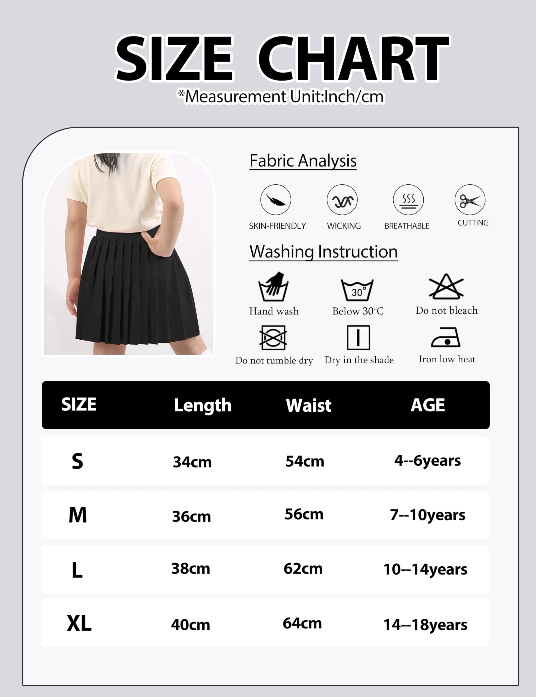This screenshot has width=536, height=697.
Task: Click the Waist column header
Action: 308,405
